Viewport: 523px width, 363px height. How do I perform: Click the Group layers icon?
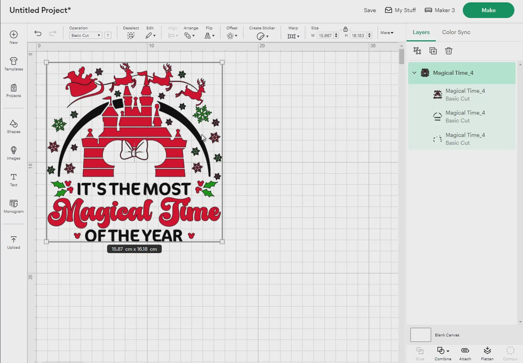[417, 51]
